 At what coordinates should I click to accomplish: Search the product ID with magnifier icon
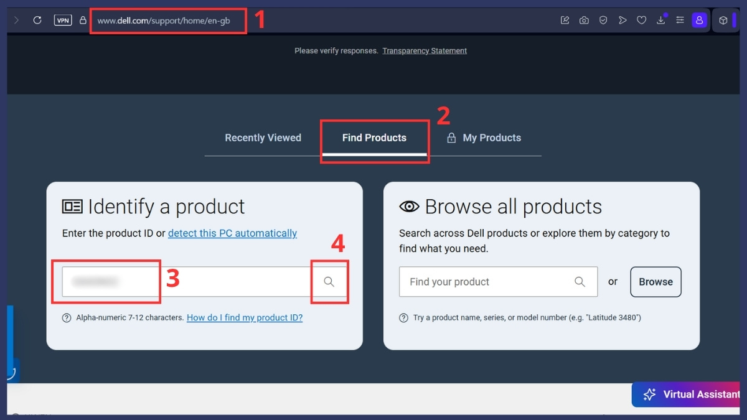(x=329, y=282)
